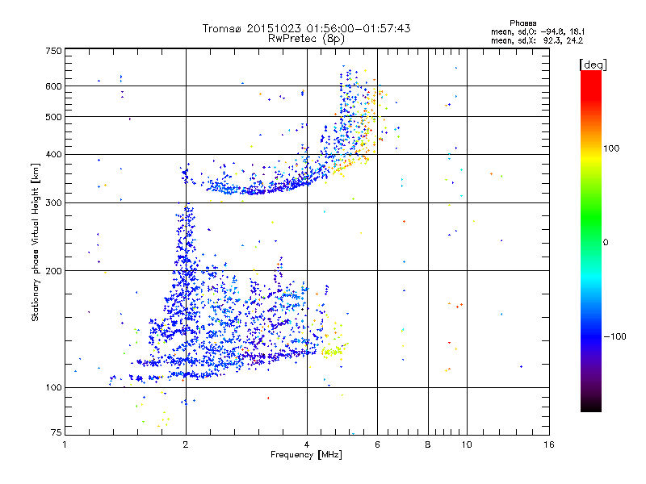Viewport: 646px width, 484px height.
Task: Click the colorbar tick label '100'
Action: tap(611, 148)
